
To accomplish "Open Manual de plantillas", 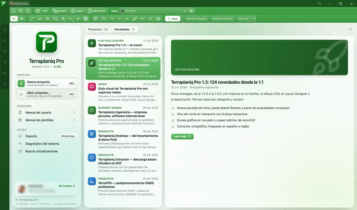I will pyautogui.click(x=47, y=120).
